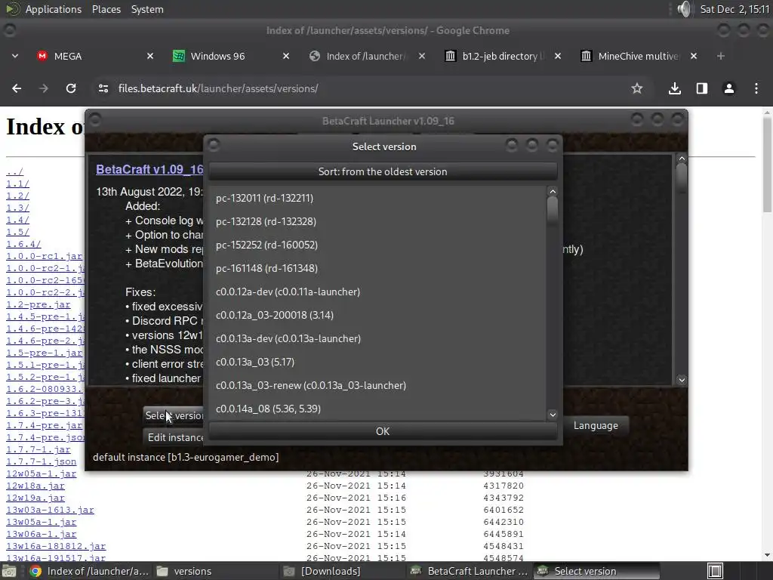Open the 13w16a-181812.jar link
Image resolution: width=773 pixels, height=580 pixels.
(x=56, y=546)
